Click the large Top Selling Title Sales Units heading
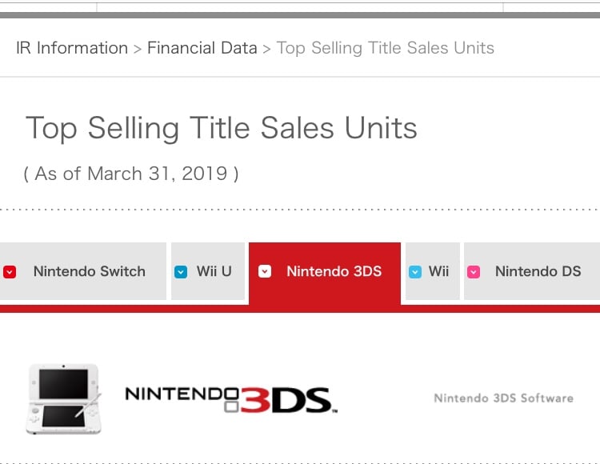600x464 pixels. (222, 128)
